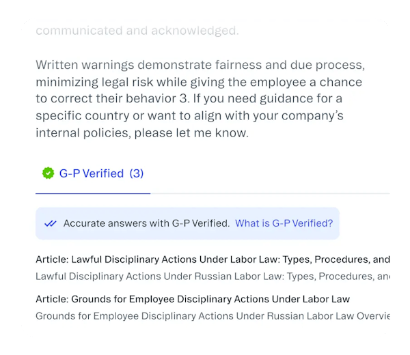The height and width of the screenshot is (355, 410).
Task: Click the blue double-checkmark icon
Action: point(50,223)
